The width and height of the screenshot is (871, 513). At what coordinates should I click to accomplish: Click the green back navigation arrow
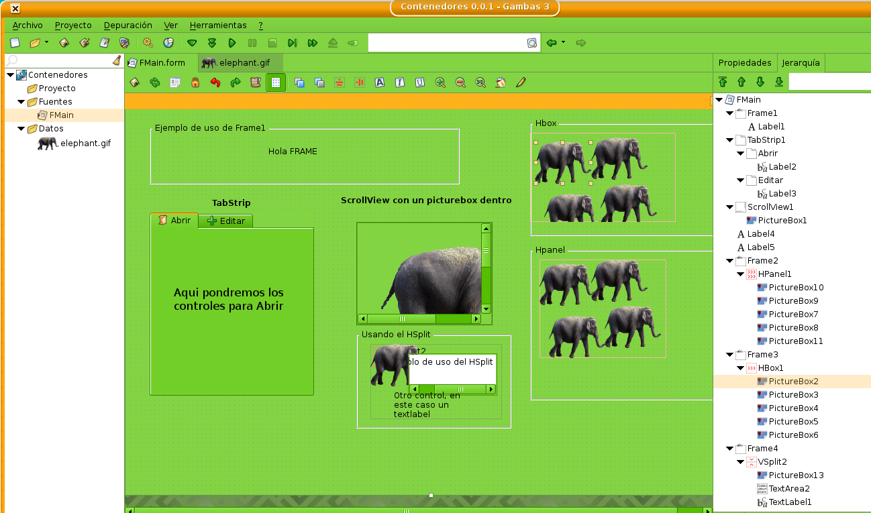point(552,43)
